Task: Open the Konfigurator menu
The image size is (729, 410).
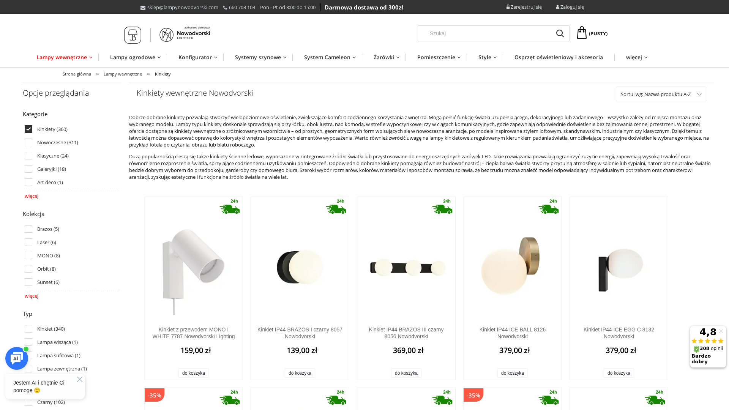Action: (198, 57)
